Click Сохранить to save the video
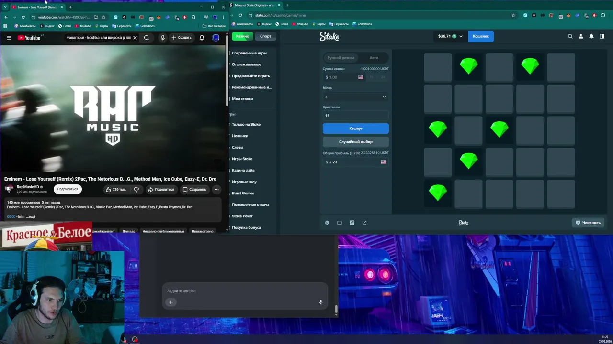 click(x=194, y=190)
